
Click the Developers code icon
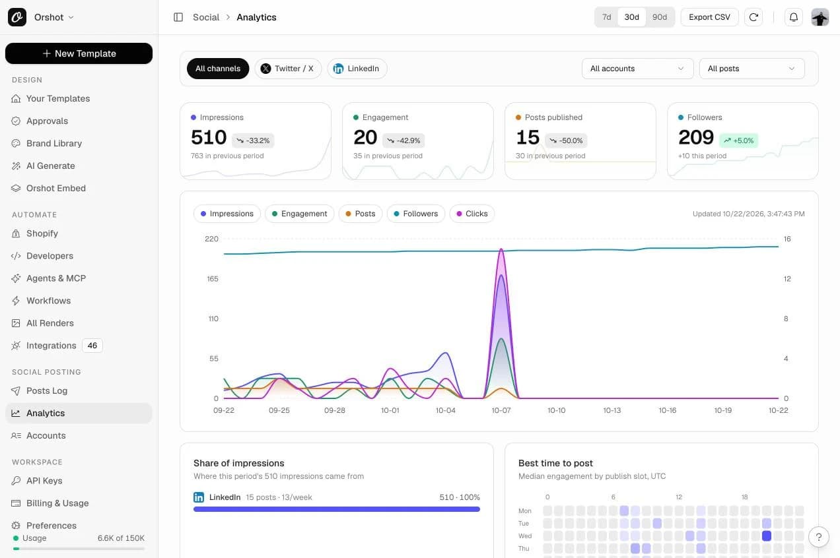pos(17,256)
